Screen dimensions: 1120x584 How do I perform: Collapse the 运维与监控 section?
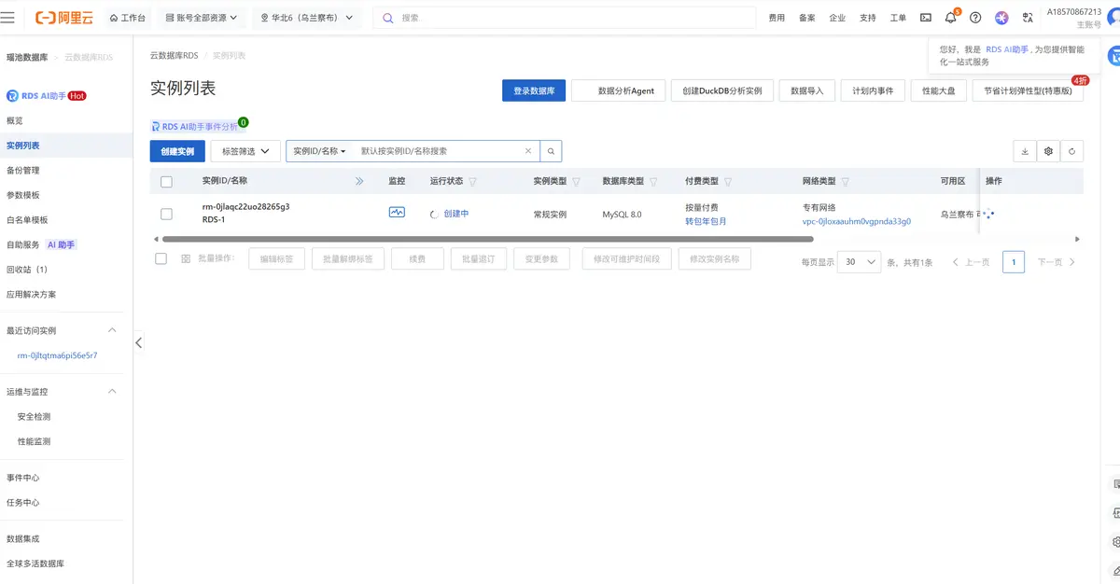tap(112, 392)
